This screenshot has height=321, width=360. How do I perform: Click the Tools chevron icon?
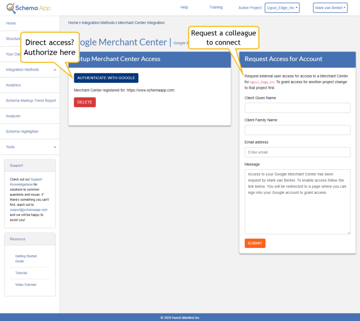pos(55,147)
